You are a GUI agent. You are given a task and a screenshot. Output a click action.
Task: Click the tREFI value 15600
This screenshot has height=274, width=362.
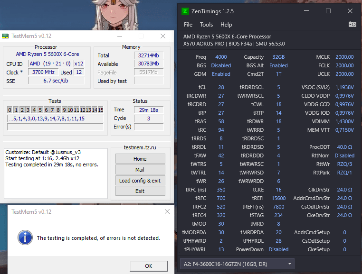pyautogui.click(x=278, y=198)
